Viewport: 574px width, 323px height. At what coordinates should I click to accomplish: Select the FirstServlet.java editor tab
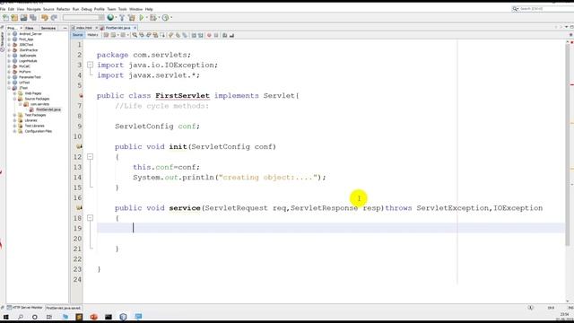(117, 28)
